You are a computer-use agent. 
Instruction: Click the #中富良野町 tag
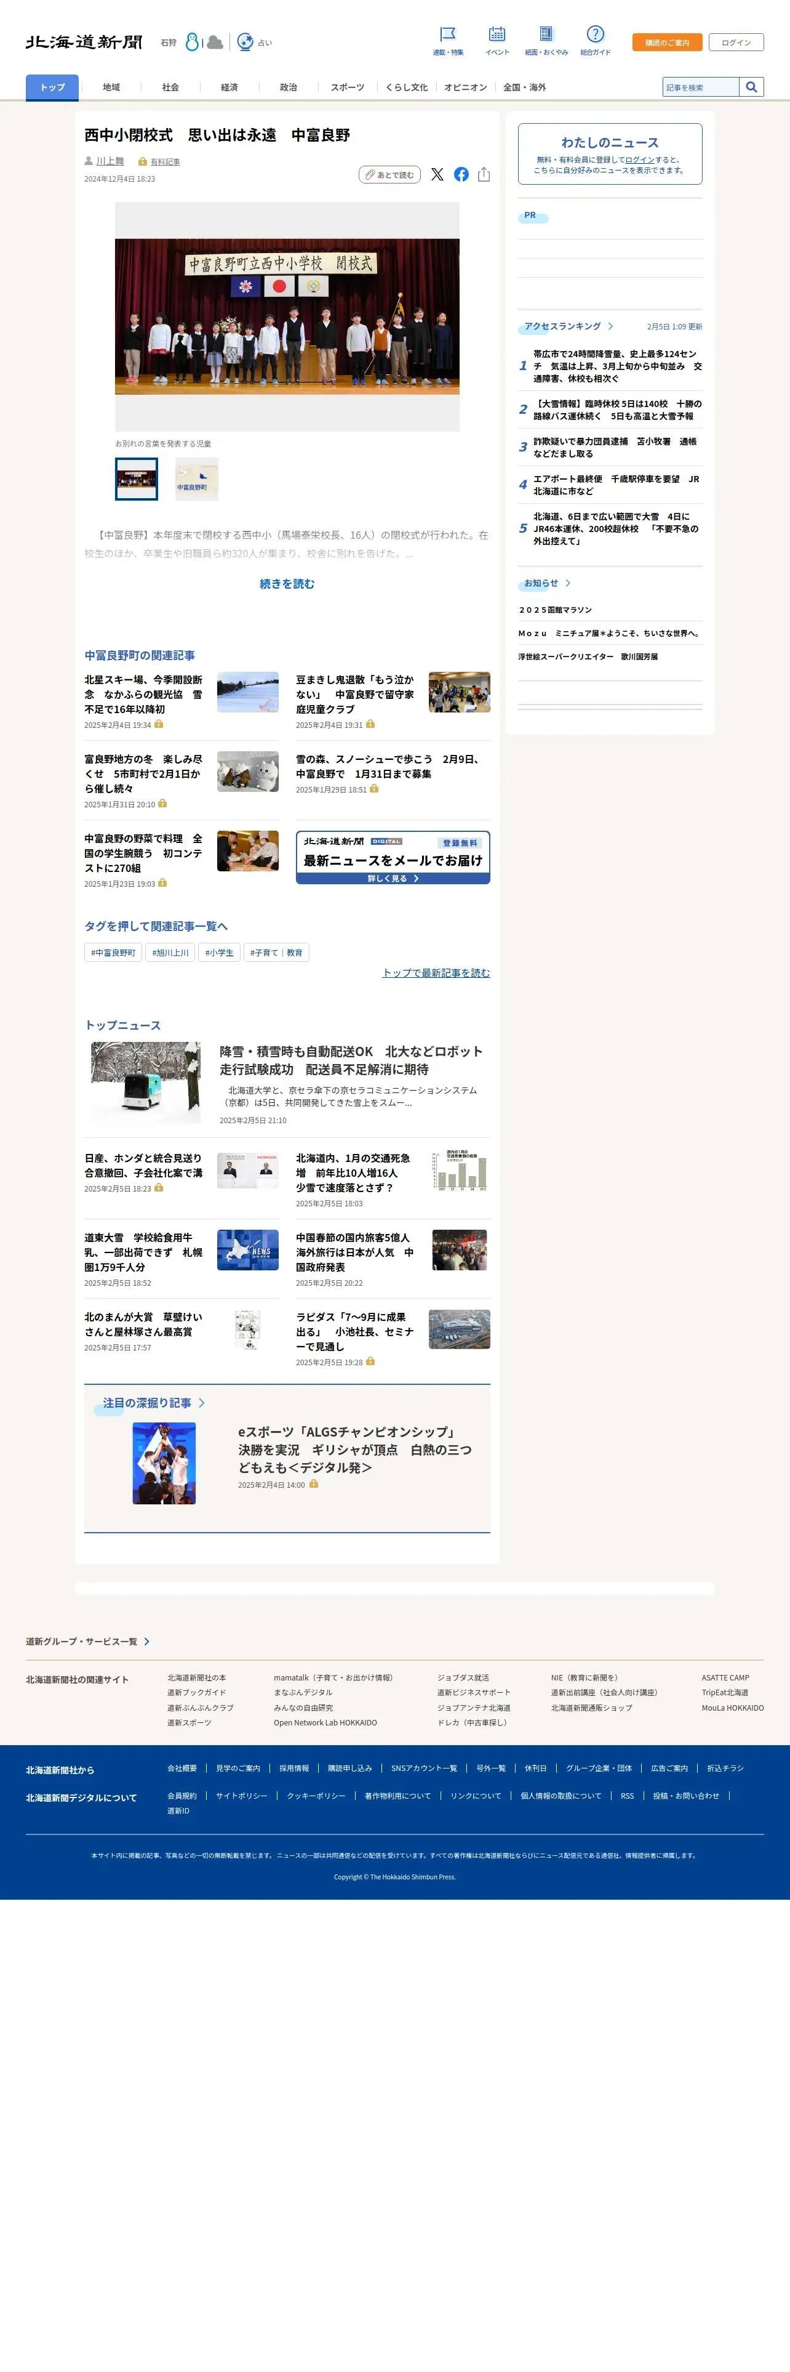[x=113, y=952]
